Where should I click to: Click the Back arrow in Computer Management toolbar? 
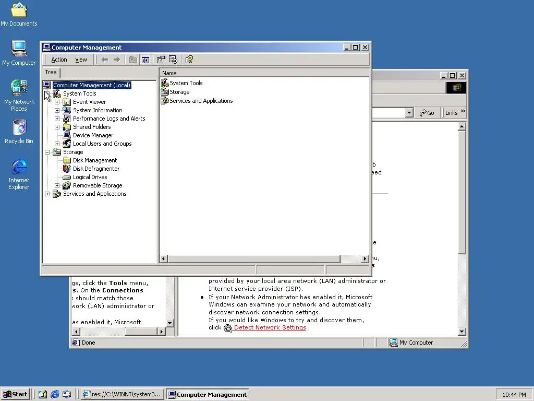click(x=104, y=60)
